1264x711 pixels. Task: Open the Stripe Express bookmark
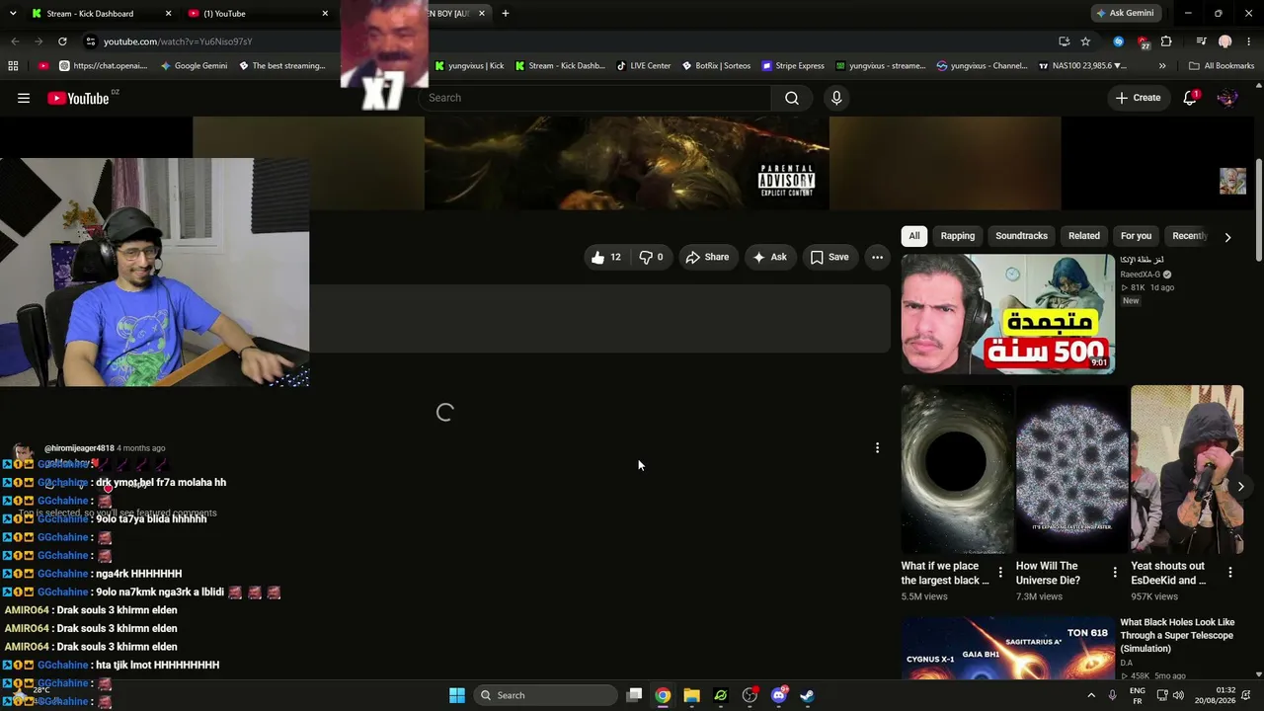(792, 66)
